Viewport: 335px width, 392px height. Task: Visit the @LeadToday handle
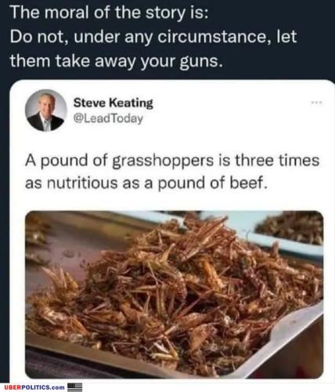coord(108,118)
